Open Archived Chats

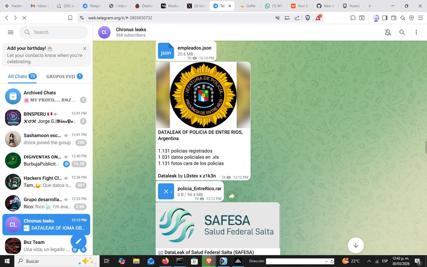(x=46, y=96)
